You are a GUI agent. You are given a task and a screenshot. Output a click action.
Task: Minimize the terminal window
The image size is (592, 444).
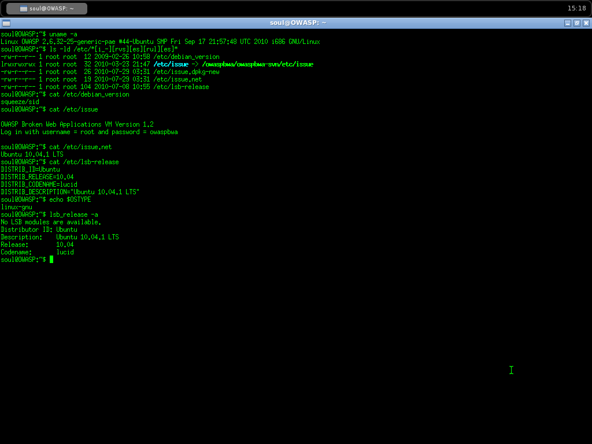tap(568, 23)
